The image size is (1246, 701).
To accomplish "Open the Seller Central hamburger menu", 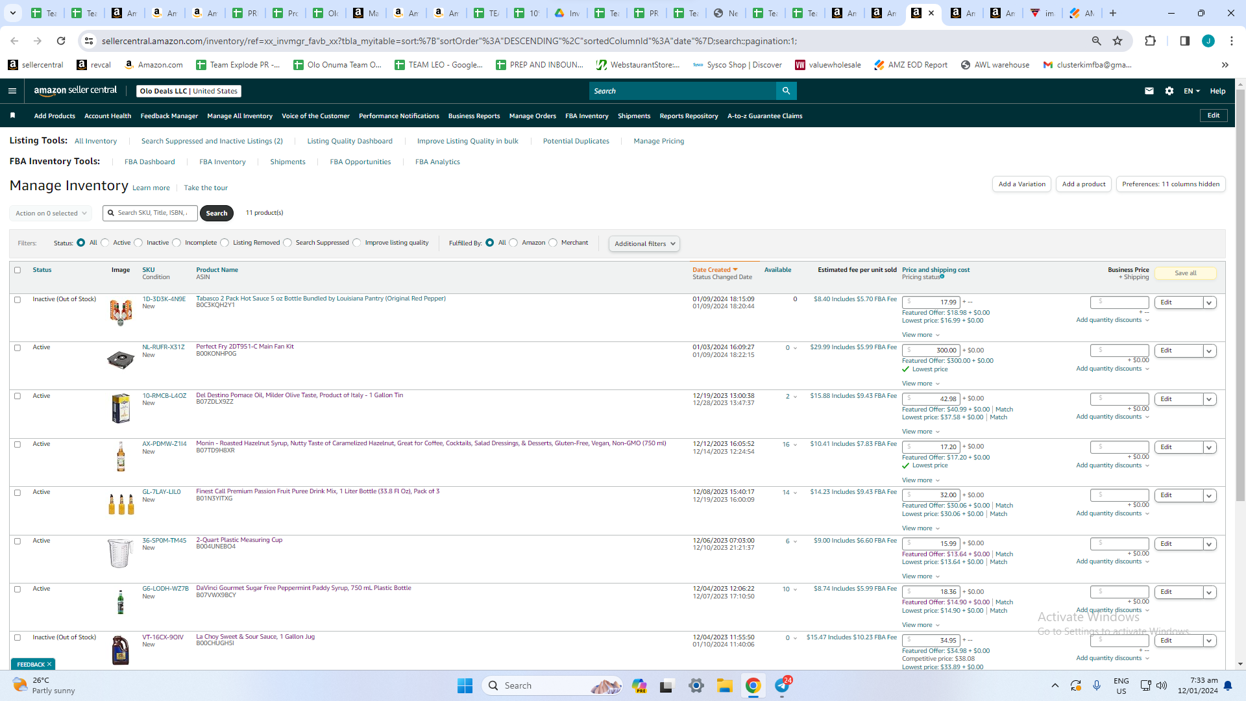I will 12,91.
